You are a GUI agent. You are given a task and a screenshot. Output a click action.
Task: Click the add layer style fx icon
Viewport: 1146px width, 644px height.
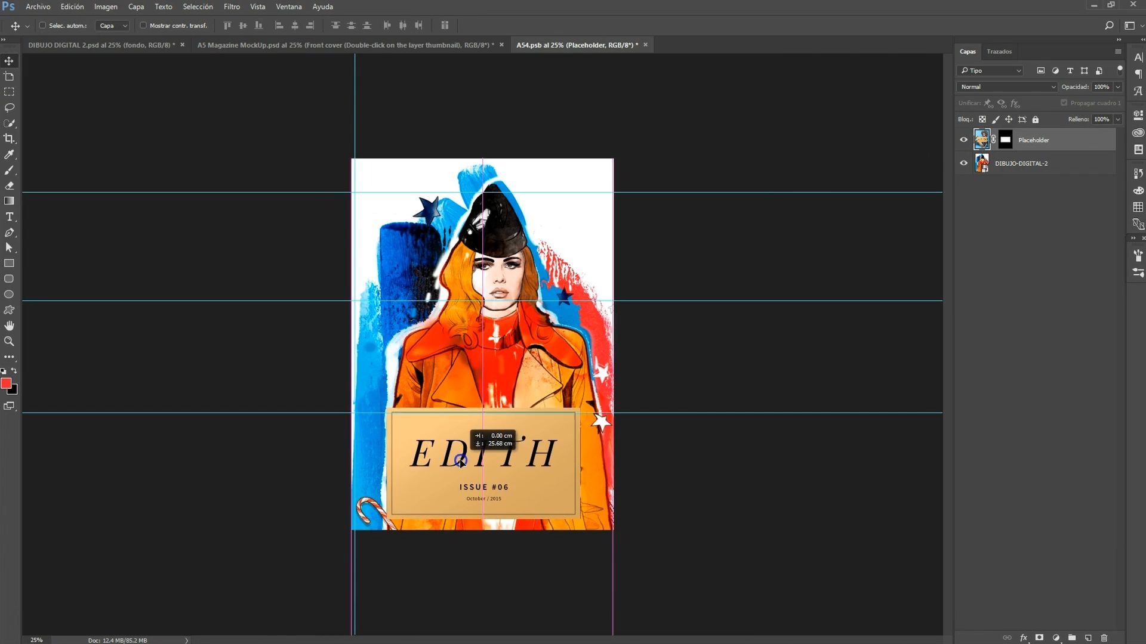(x=1023, y=637)
